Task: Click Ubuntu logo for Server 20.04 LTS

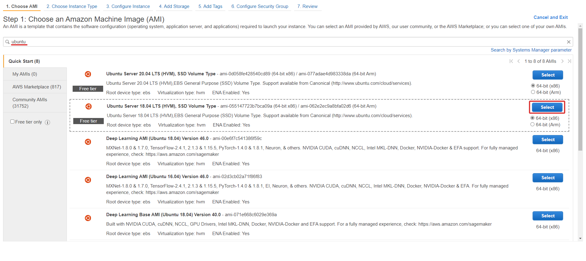Action: pyautogui.click(x=88, y=74)
